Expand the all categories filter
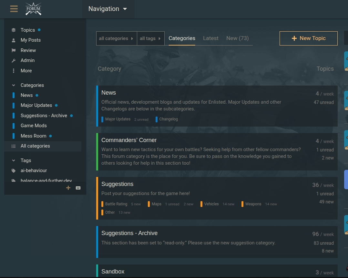 (x=116, y=38)
